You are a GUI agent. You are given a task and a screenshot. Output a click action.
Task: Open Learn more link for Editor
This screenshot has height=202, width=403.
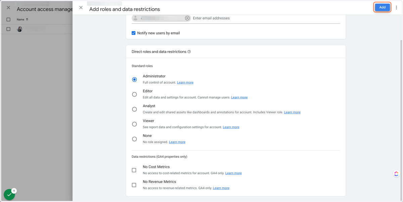pyautogui.click(x=239, y=97)
